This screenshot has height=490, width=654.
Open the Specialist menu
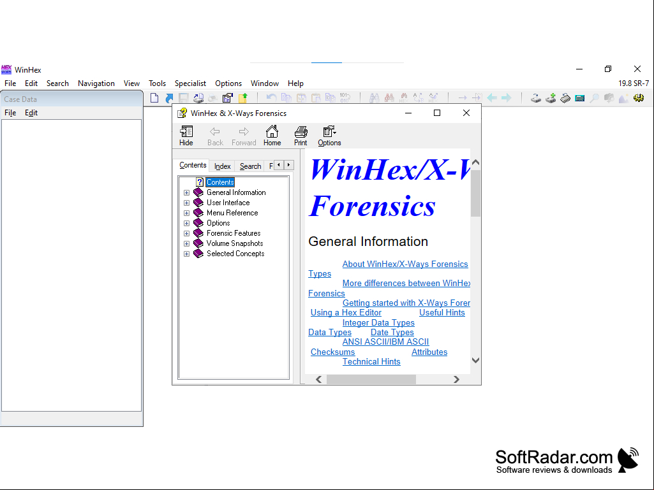190,83
